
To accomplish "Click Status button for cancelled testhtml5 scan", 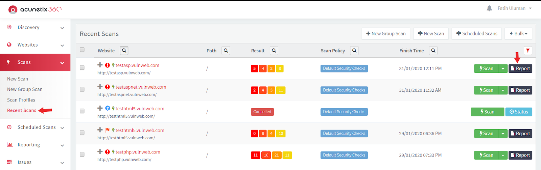I will coord(519,112).
